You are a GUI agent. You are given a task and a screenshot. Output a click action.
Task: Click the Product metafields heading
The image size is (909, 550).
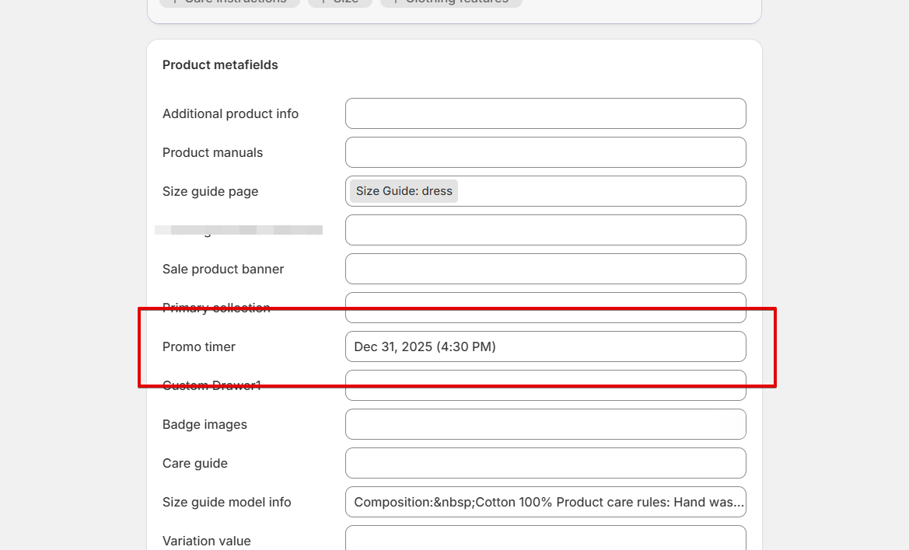[x=220, y=64]
